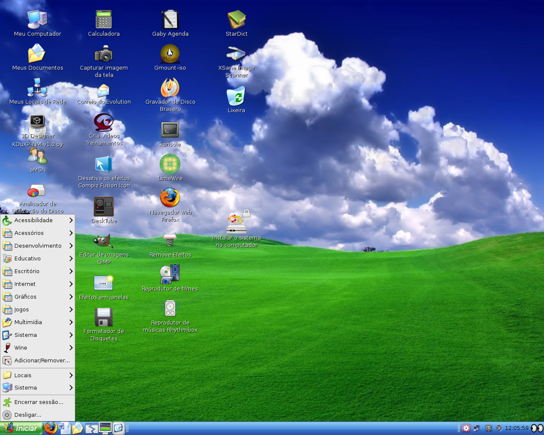
Task: Launch the Reprodutor de músicas Rhythmbox icon
Action: pos(170,308)
